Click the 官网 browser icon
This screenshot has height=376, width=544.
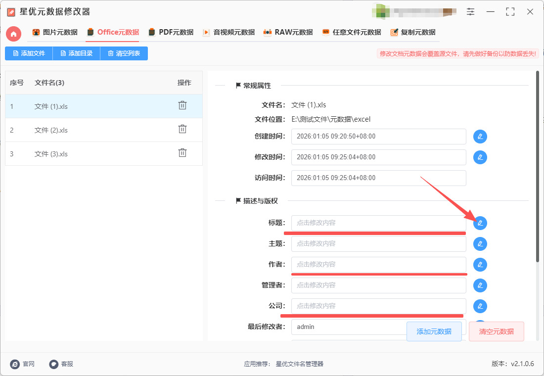click(15, 364)
